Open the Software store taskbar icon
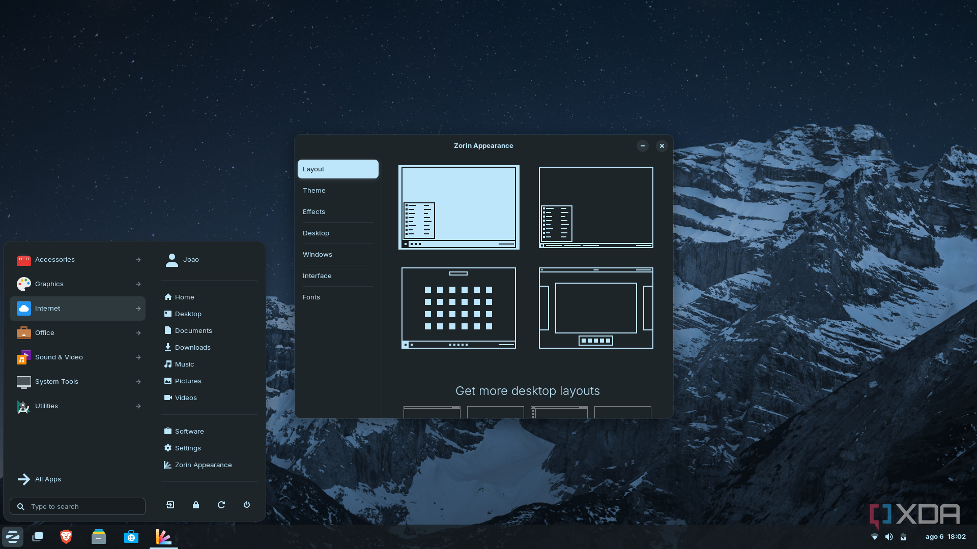The width and height of the screenshot is (977, 549). 131,537
